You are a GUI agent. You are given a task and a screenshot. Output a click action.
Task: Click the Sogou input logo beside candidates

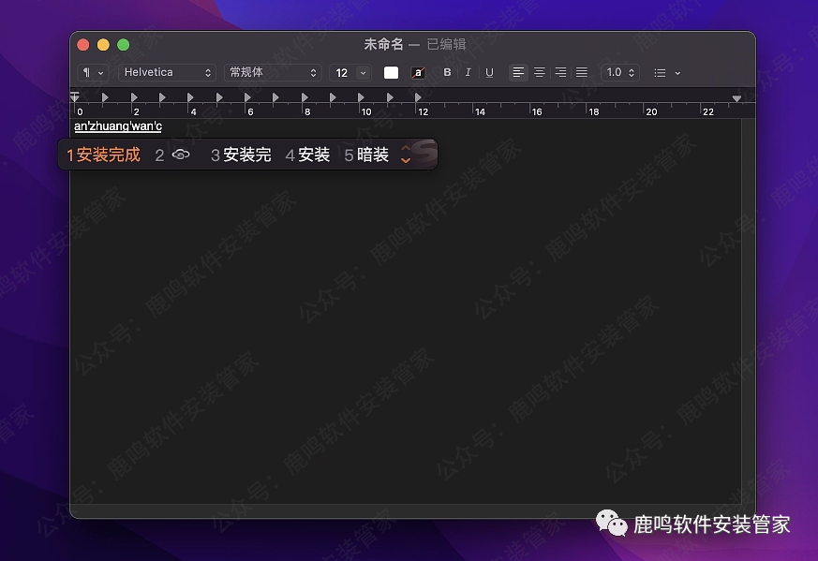tap(424, 153)
